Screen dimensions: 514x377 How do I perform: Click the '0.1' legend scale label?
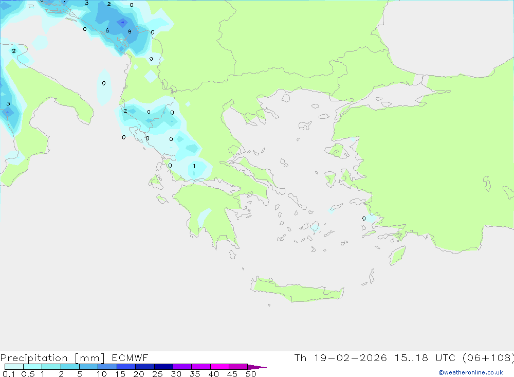9,374
